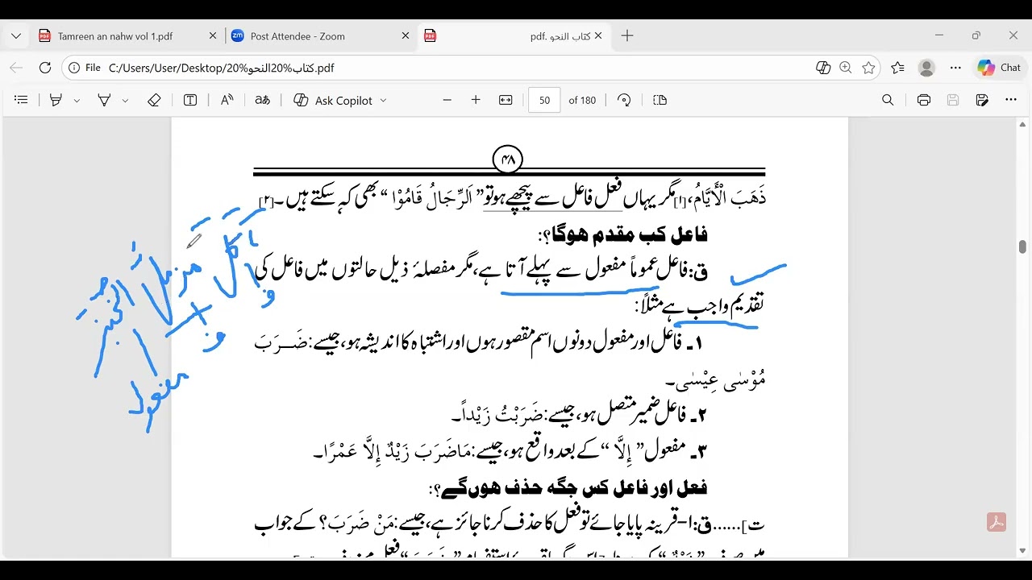The height and width of the screenshot is (580, 1032).
Task: Expand draw pen options dropdown
Action: [x=125, y=100]
